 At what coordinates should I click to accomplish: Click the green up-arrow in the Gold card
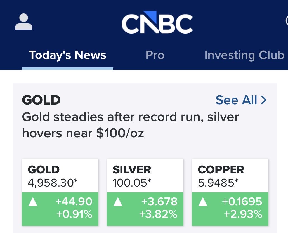click(33, 202)
